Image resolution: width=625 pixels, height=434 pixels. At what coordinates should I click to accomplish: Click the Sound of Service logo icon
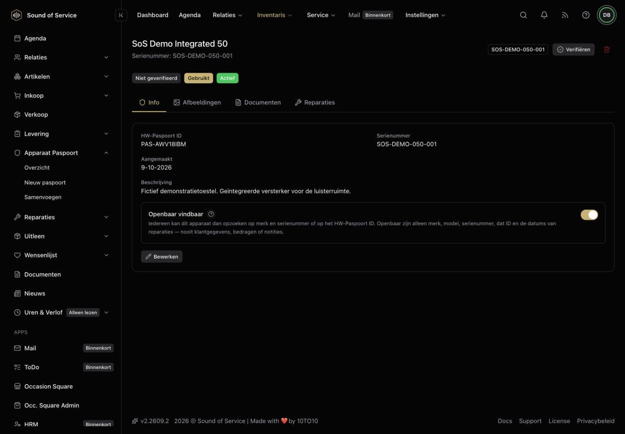coord(16,15)
